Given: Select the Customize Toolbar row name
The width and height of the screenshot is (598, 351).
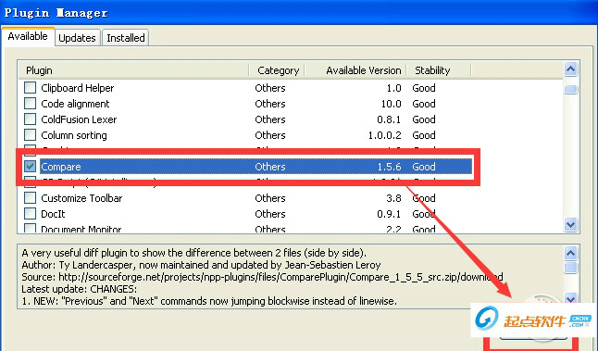Looking at the screenshot, I should click(x=81, y=198).
